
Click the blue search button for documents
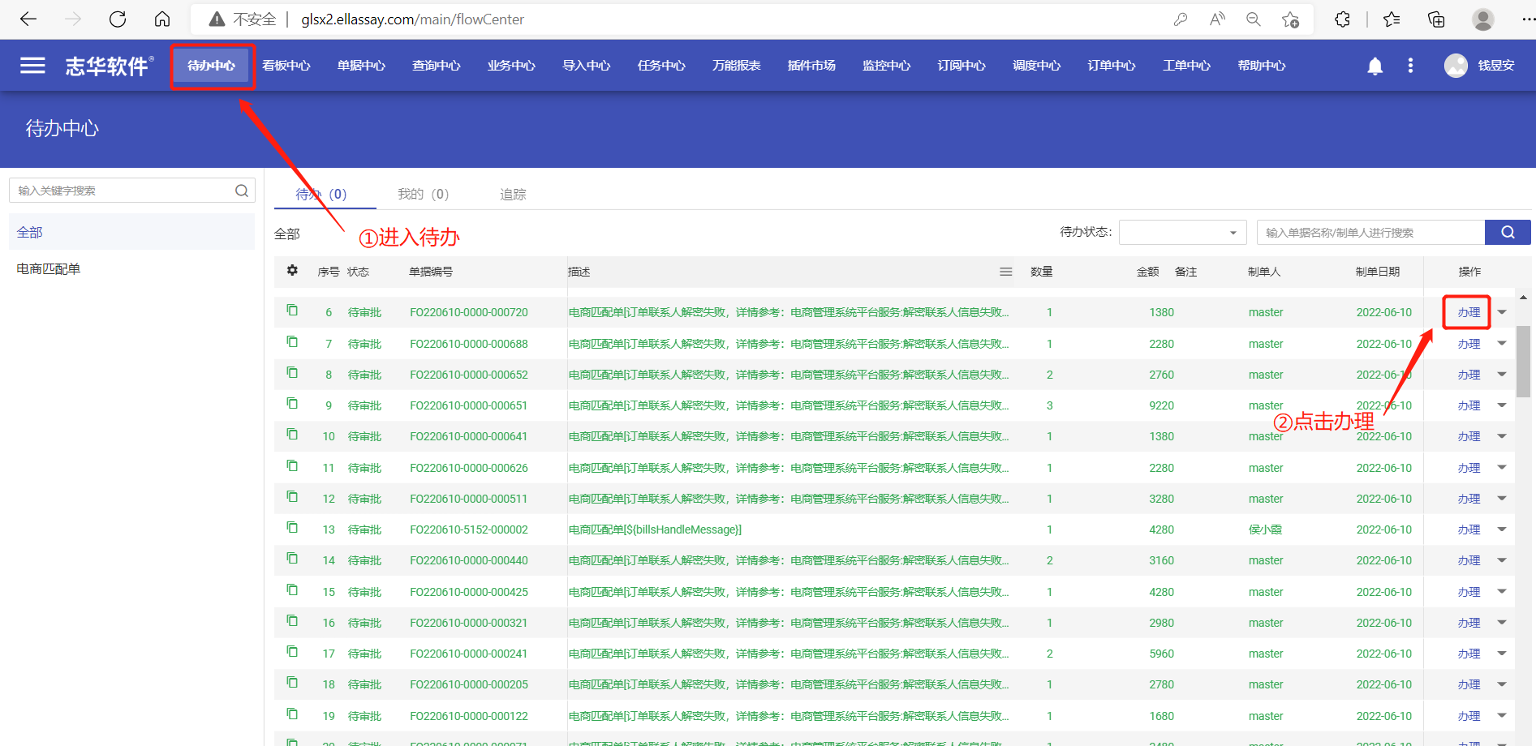pyautogui.click(x=1507, y=233)
